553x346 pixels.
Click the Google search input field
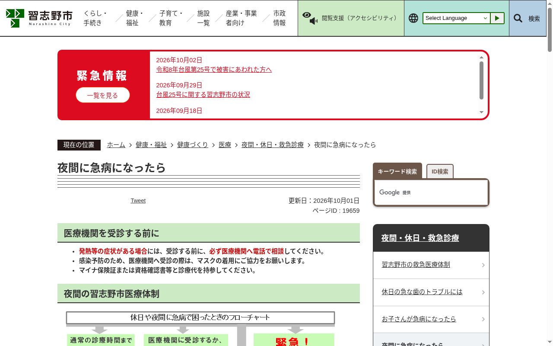[431, 192]
